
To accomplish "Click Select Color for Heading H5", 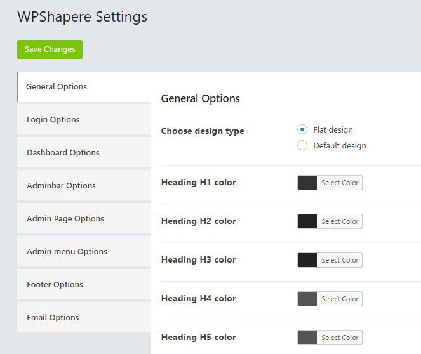I will tap(340, 337).
